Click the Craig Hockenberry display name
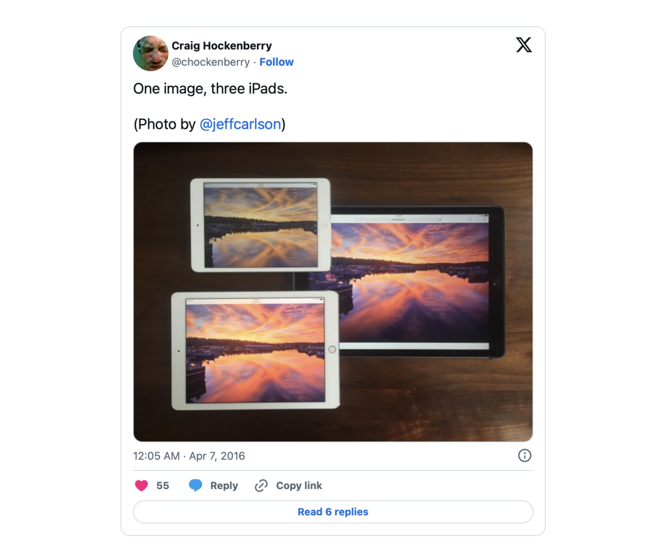 tap(222, 46)
